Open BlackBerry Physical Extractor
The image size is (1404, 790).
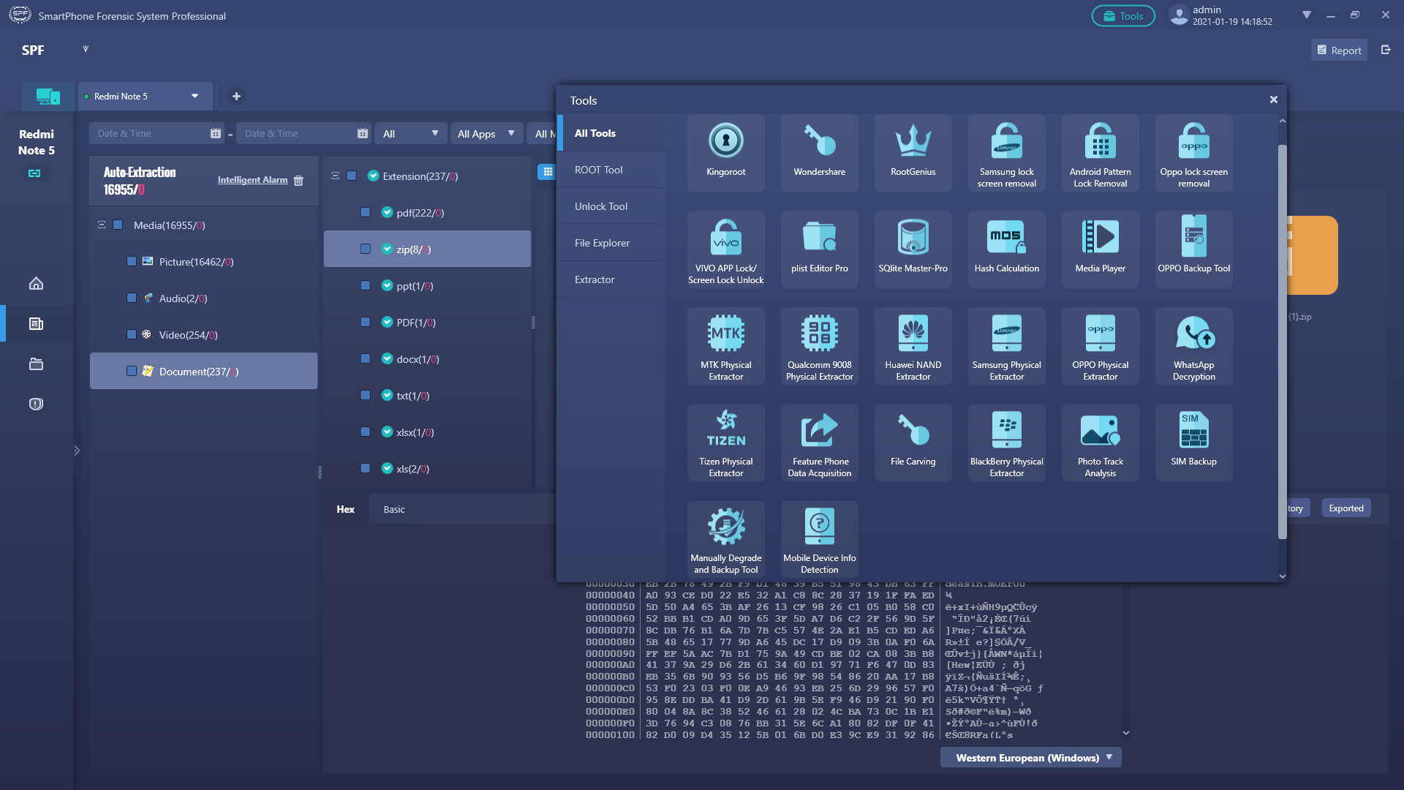pyautogui.click(x=1006, y=443)
